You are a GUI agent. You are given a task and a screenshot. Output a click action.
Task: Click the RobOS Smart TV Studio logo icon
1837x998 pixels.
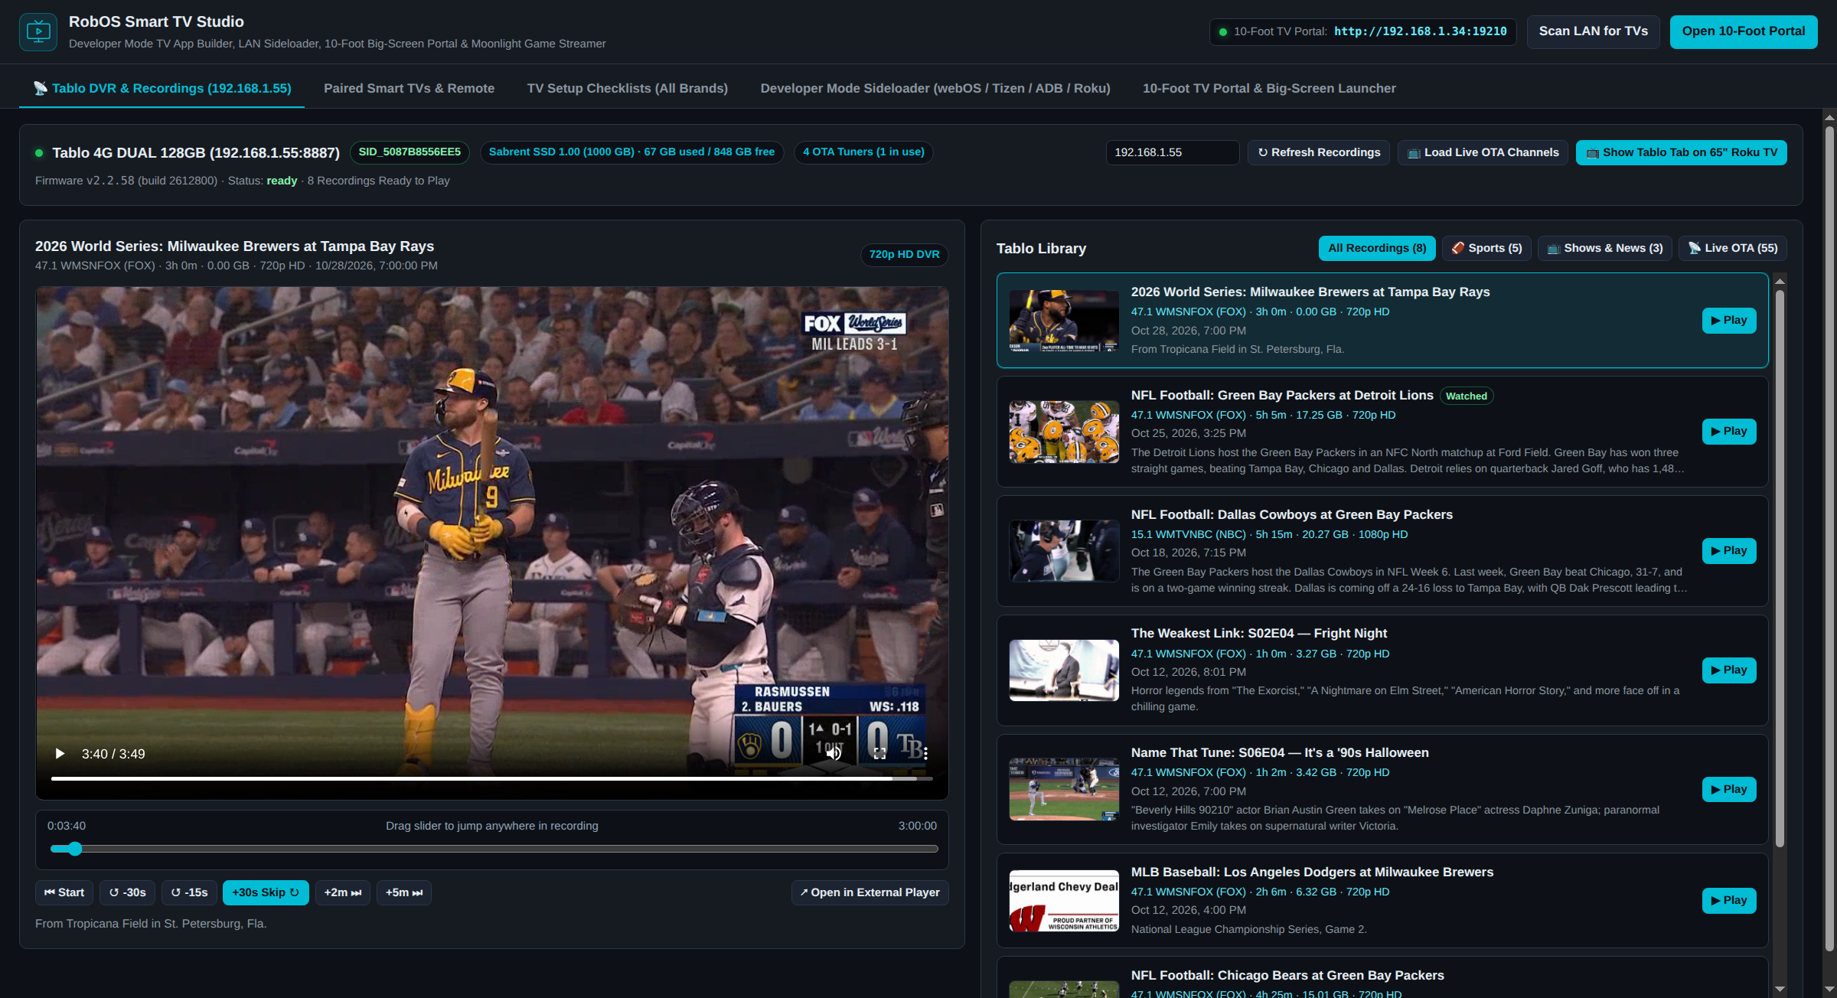click(38, 32)
